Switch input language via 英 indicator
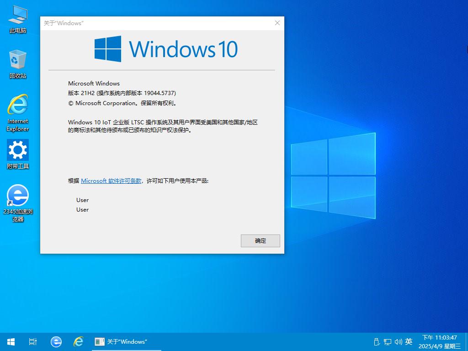Viewport: 468px width, 351px height. click(x=409, y=341)
